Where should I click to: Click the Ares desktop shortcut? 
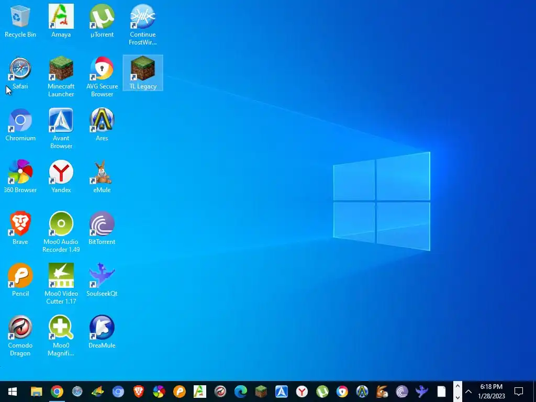102,125
